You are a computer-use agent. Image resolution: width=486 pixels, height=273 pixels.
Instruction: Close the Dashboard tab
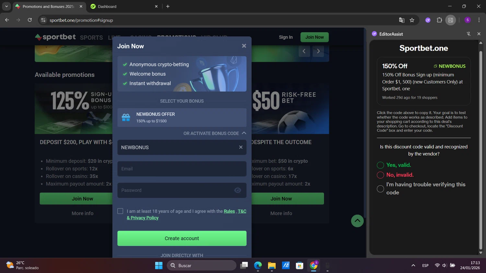[x=156, y=6]
